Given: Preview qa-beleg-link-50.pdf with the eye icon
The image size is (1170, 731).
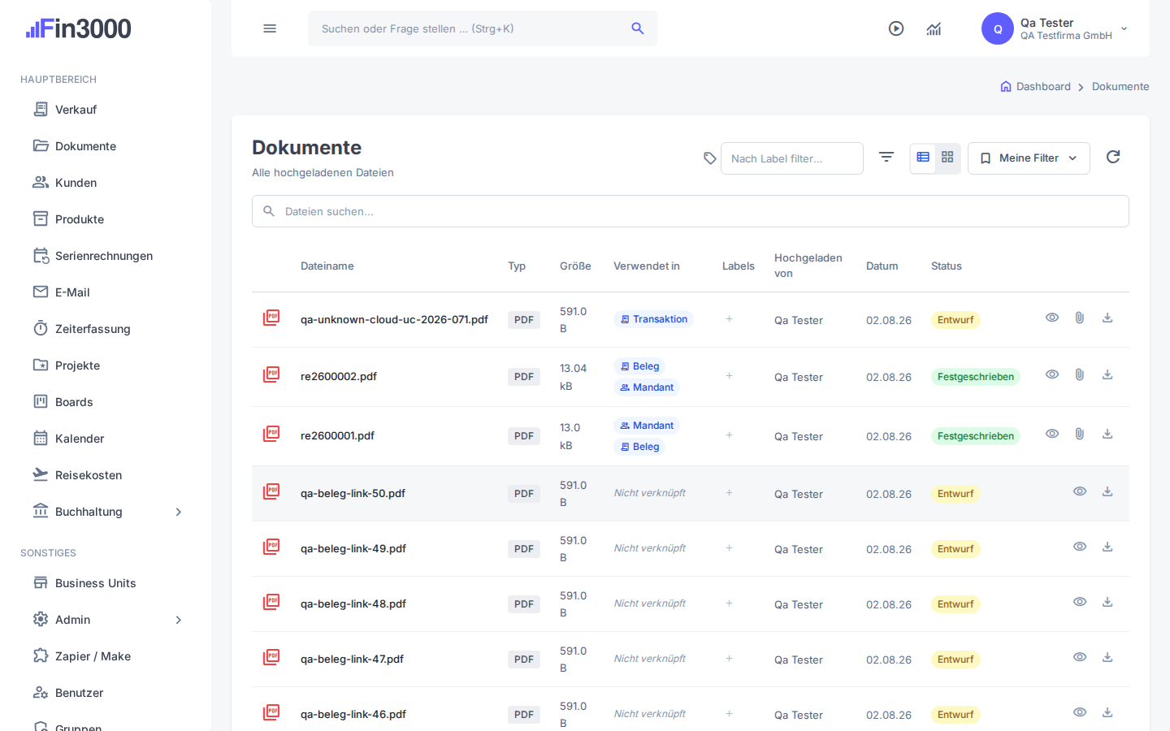Looking at the screenshot, I should click(1080, 491).
